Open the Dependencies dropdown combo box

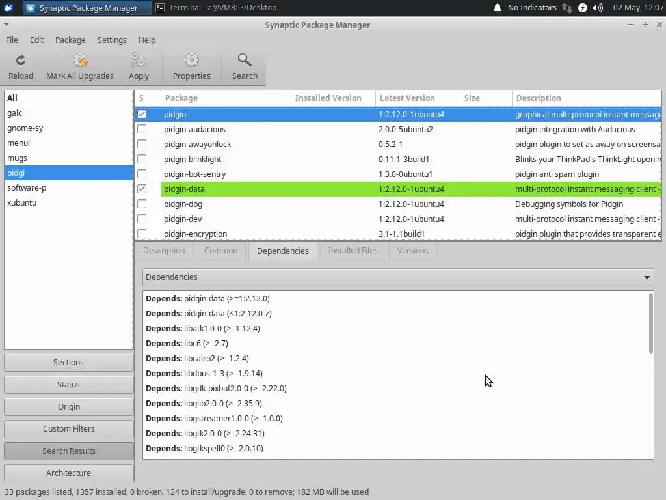tap(398, 277)
